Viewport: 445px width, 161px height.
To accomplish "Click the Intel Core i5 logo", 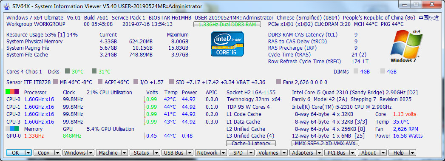I will [227, 44].
